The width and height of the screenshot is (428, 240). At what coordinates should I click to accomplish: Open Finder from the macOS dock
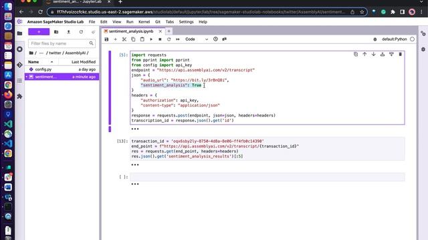pos(8,6)
